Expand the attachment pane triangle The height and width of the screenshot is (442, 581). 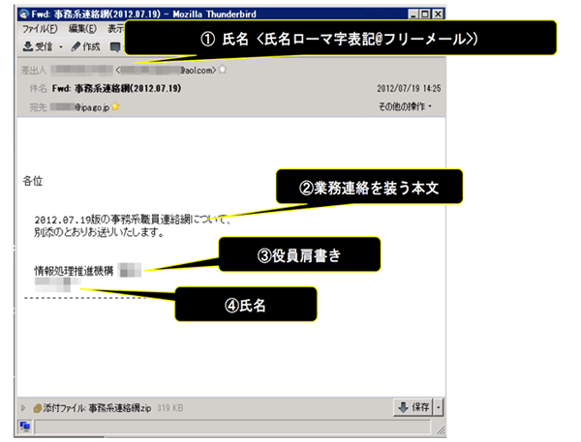tap(23, 407)
